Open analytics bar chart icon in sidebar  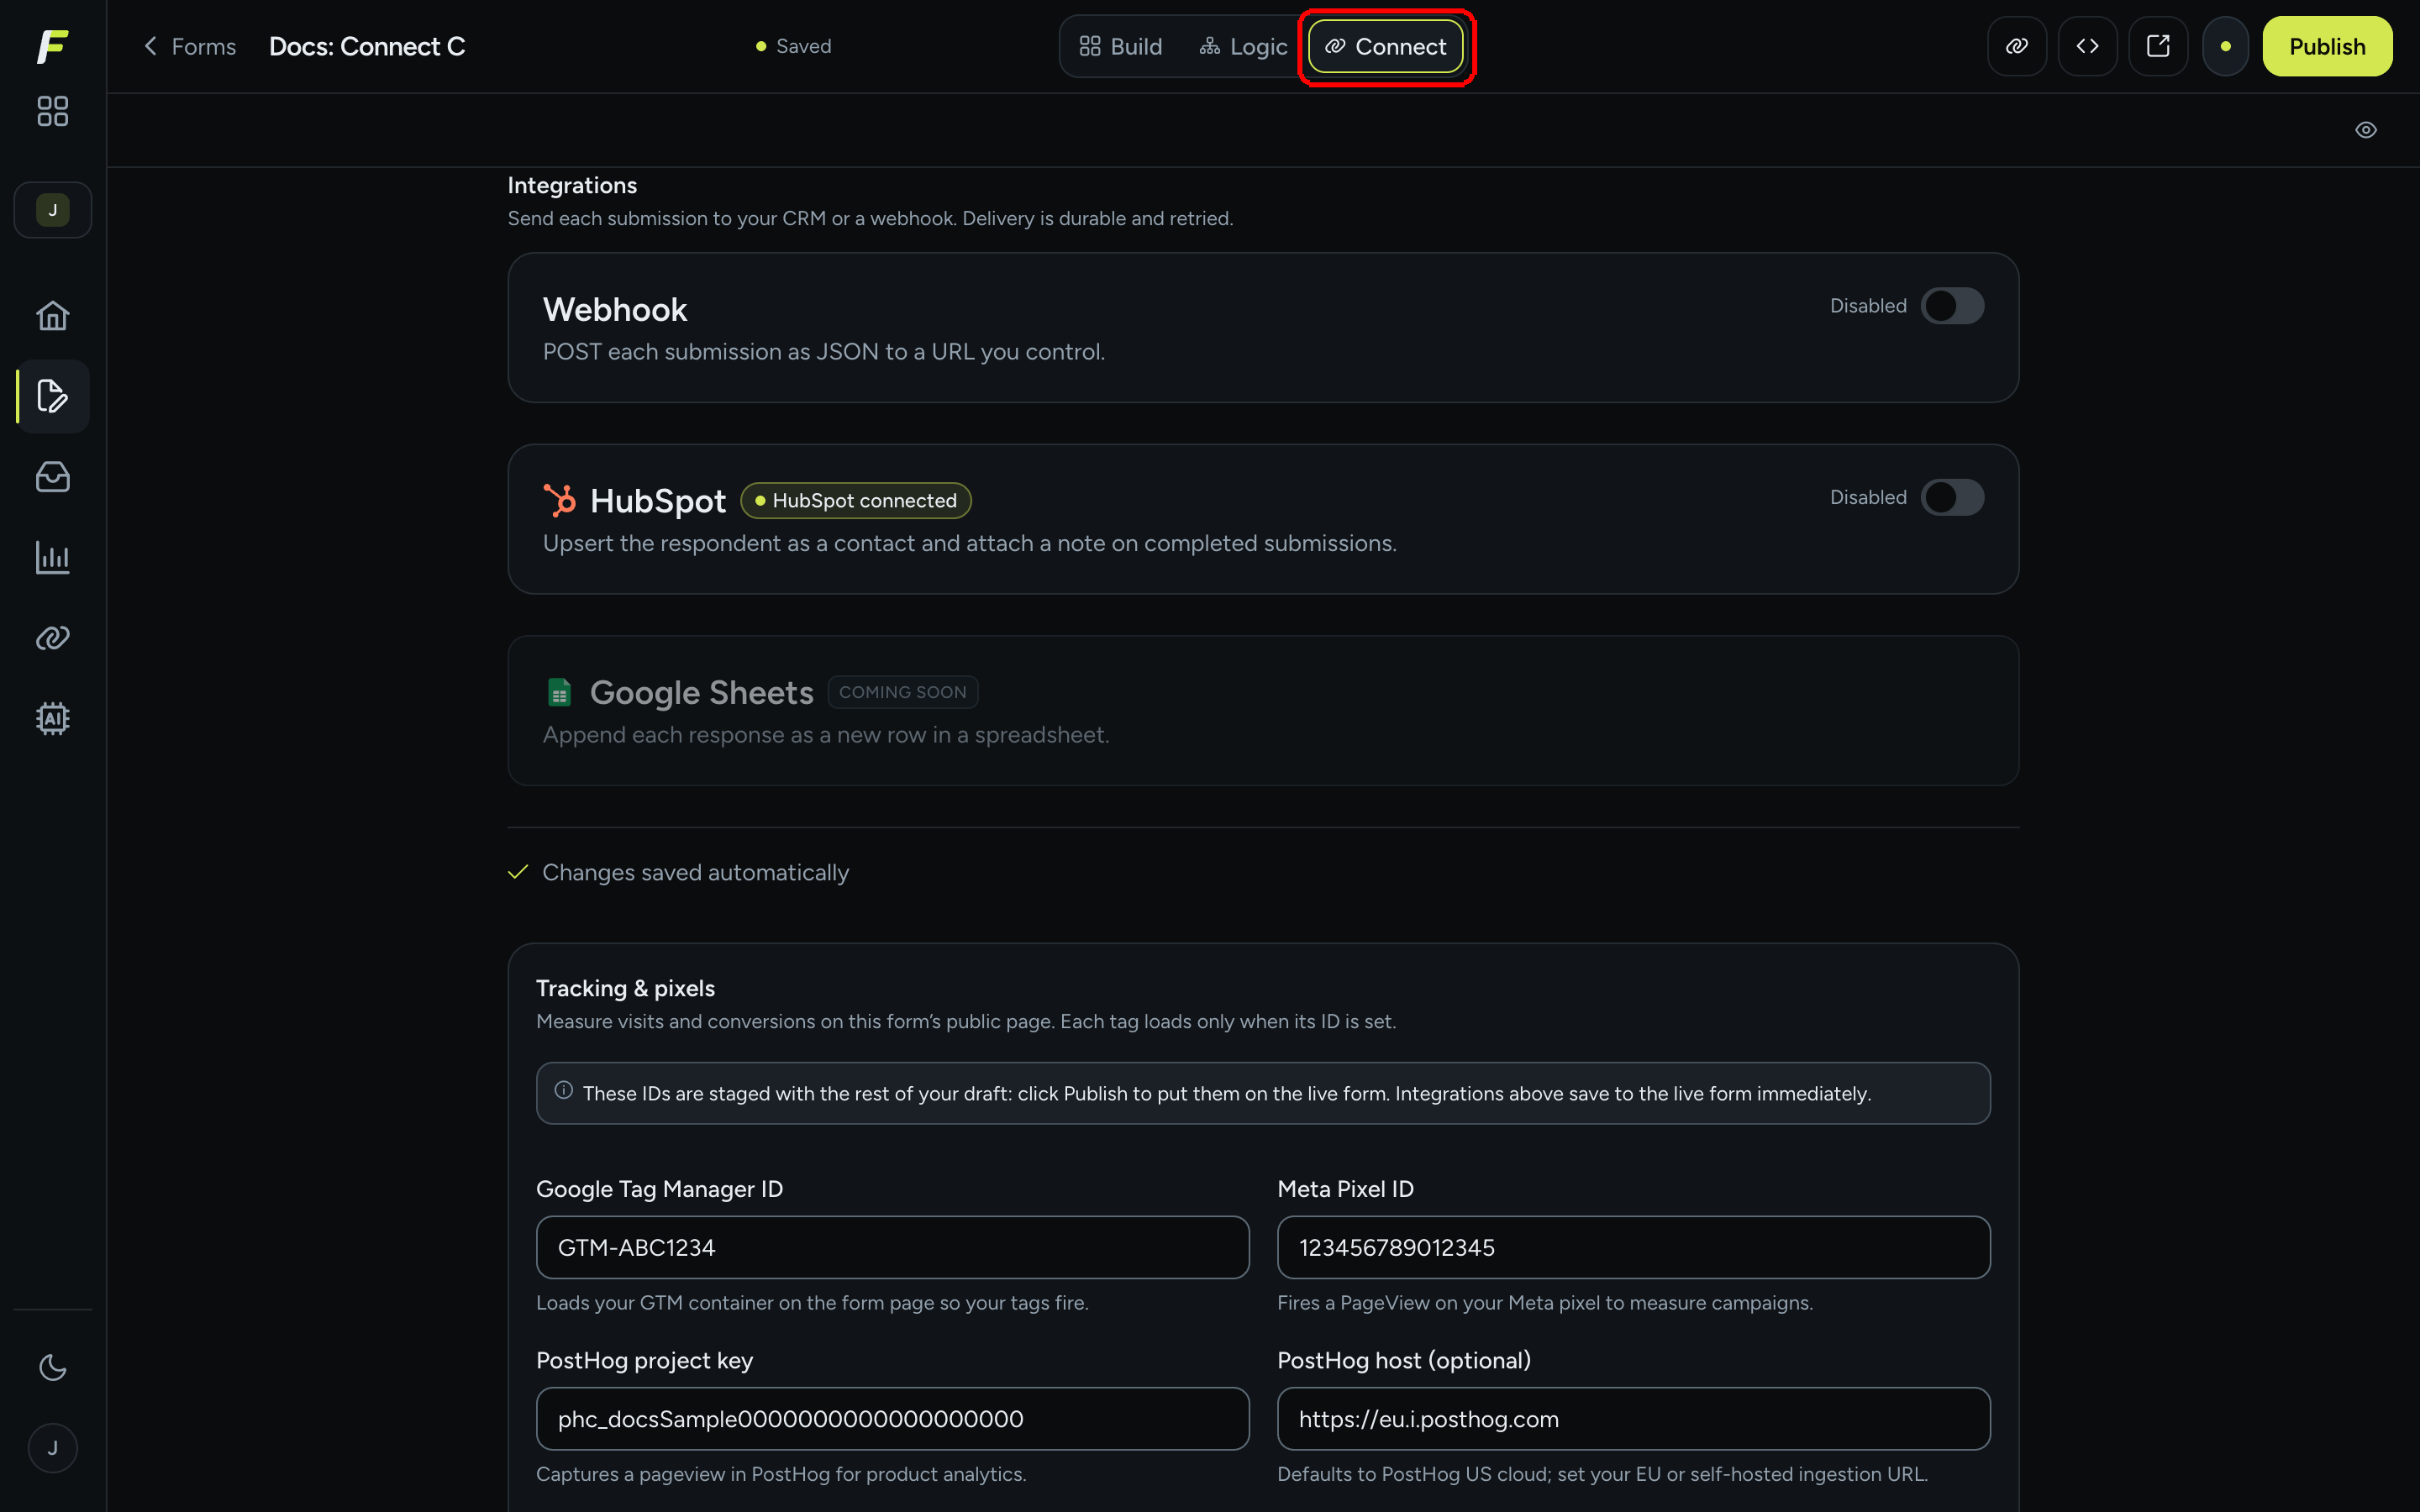click(53, 557)
